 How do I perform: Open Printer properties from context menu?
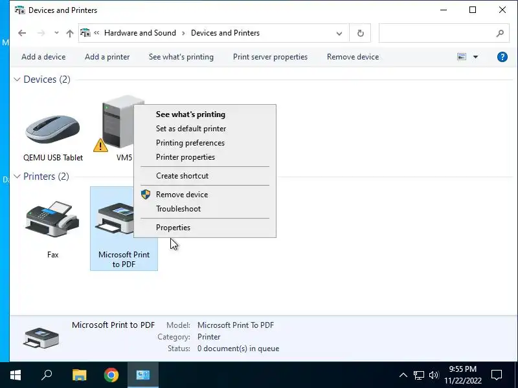point(205,157)
